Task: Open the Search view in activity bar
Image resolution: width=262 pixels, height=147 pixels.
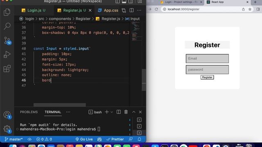Action: (7, 26)
